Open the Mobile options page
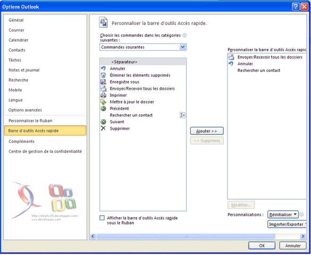The image size is (311, 255). pyautogui.click(x=15, y=90)
